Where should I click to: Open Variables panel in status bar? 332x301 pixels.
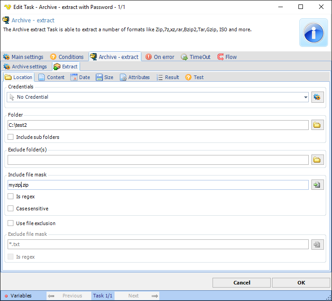(x=18, y=296)
